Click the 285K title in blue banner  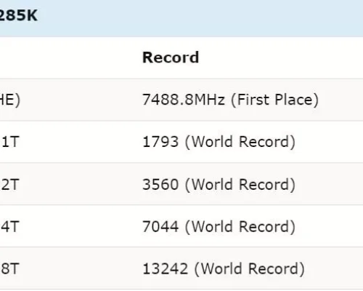pos(18,16)
